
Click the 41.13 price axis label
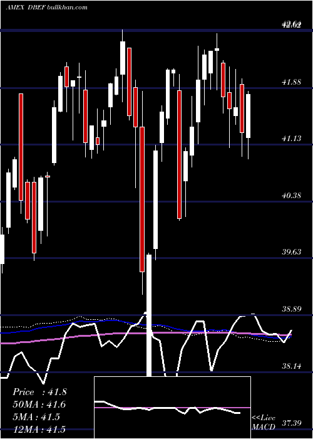coord(292,139)
